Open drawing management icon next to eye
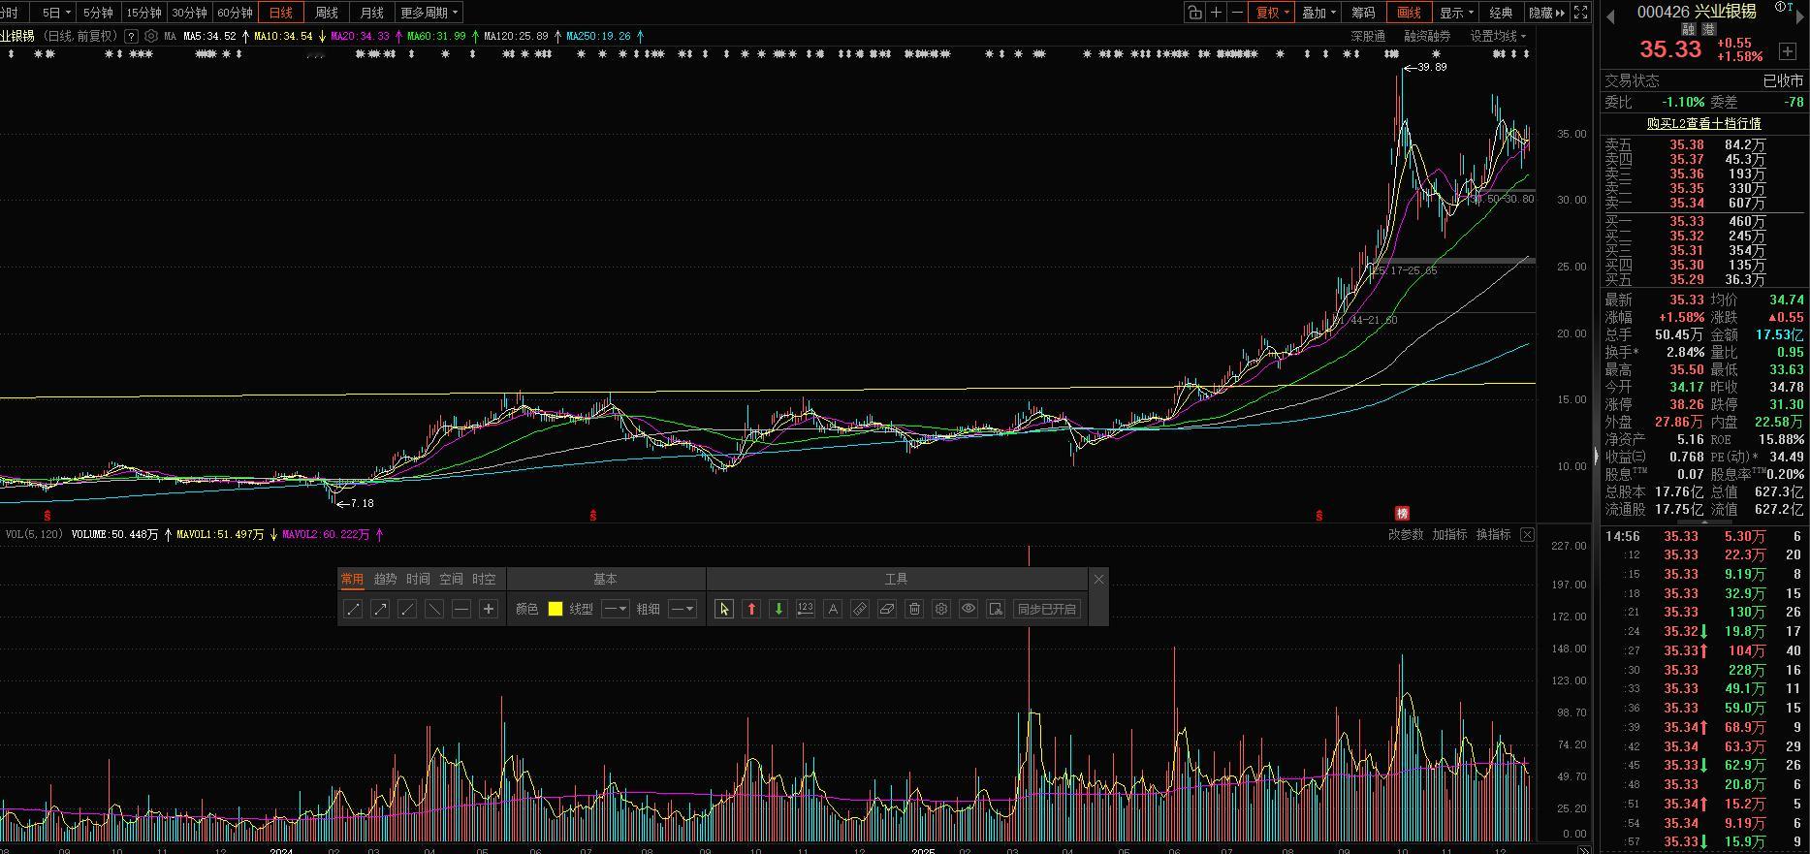 point(995,609)
